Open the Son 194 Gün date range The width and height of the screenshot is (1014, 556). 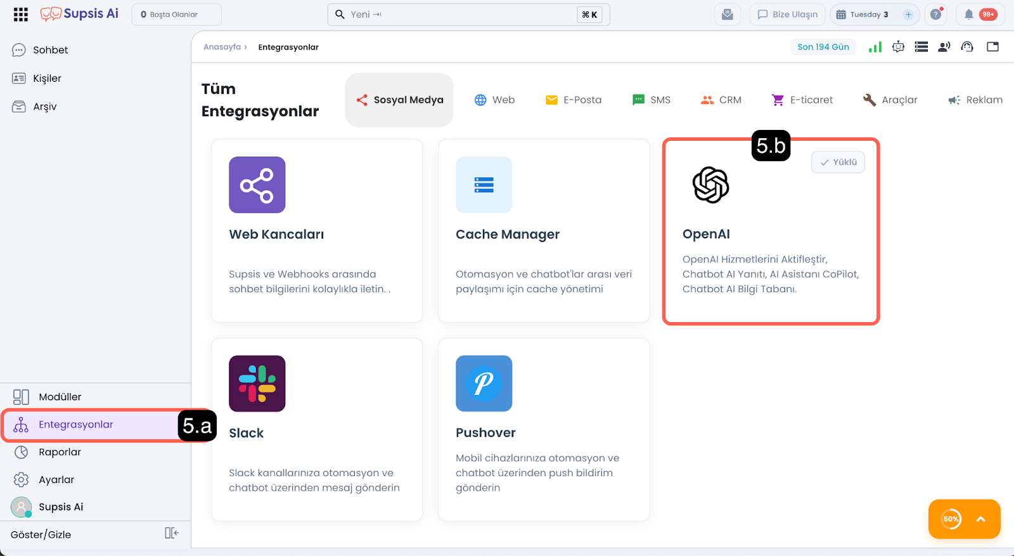(x=823, y=47)
